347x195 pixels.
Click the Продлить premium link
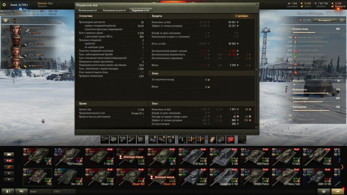point(42,6)
